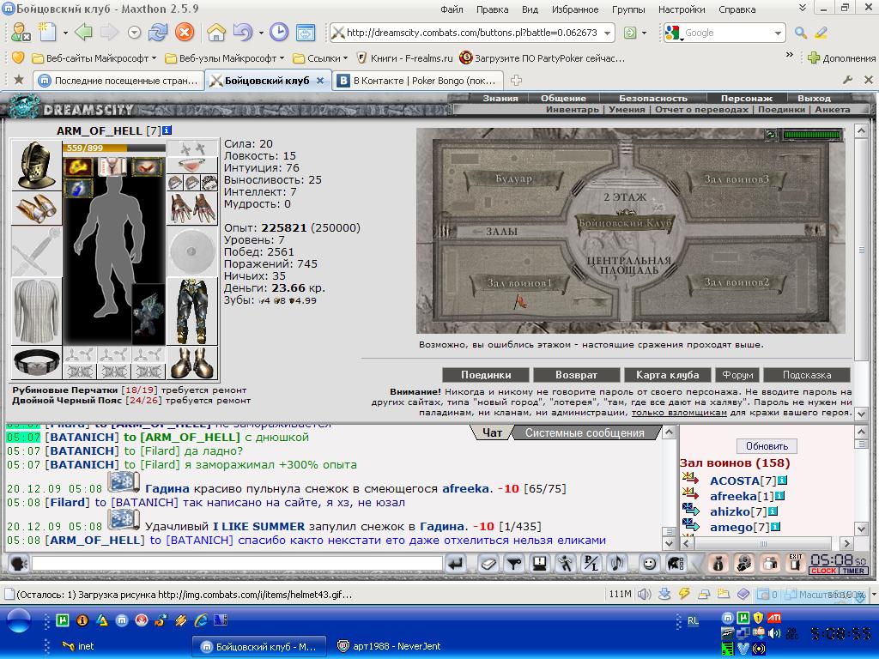This screenshot has width=879, height=659.
Task: Open the black belt equipment slot
Action: click(36, 363)
